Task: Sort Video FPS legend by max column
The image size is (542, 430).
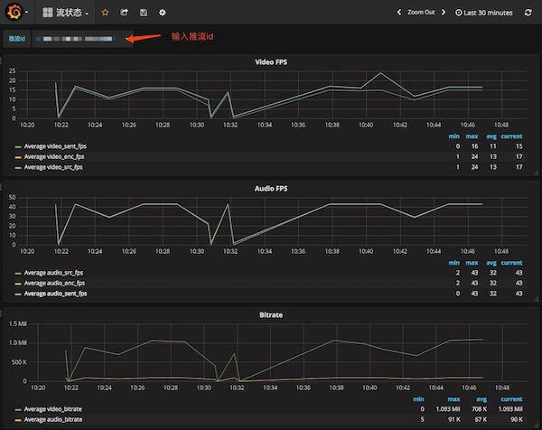Action: [x=472, y=136]
